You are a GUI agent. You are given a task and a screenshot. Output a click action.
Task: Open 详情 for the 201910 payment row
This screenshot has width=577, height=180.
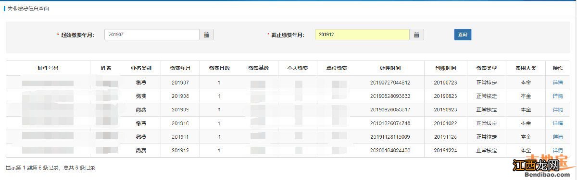click(558, 123)
